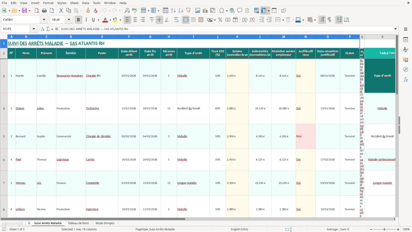Switch to the Tableau de Bord tab
The image size is (412, 232).
point(78,223)
